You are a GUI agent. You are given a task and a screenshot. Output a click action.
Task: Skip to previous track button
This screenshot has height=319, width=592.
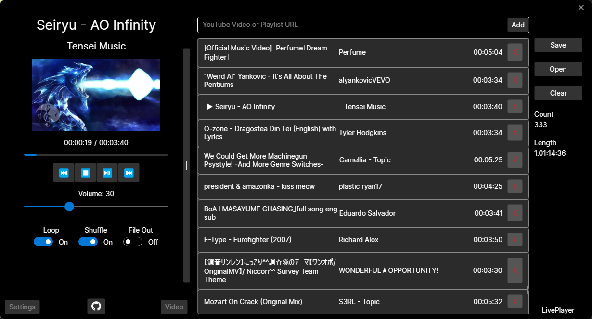64,172
